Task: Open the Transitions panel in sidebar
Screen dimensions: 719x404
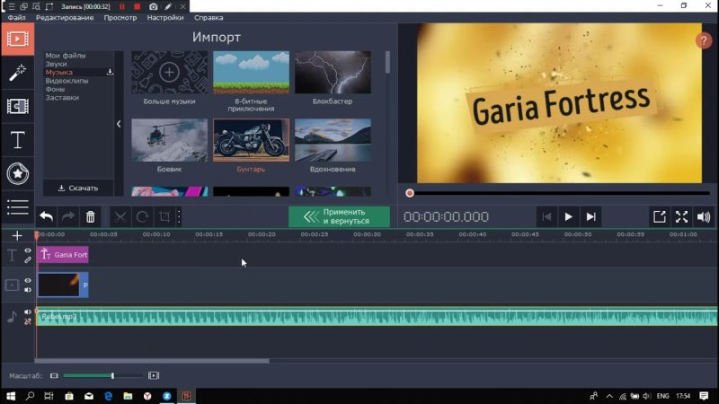Action: (17, 106)
